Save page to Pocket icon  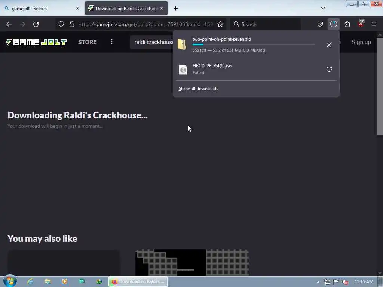[x=320, y=24]
